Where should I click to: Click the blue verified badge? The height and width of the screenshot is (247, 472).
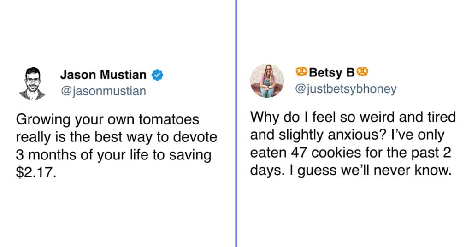157,75
